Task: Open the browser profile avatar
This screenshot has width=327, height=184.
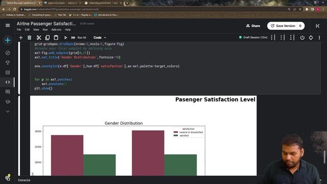Action: click(318, 9)
